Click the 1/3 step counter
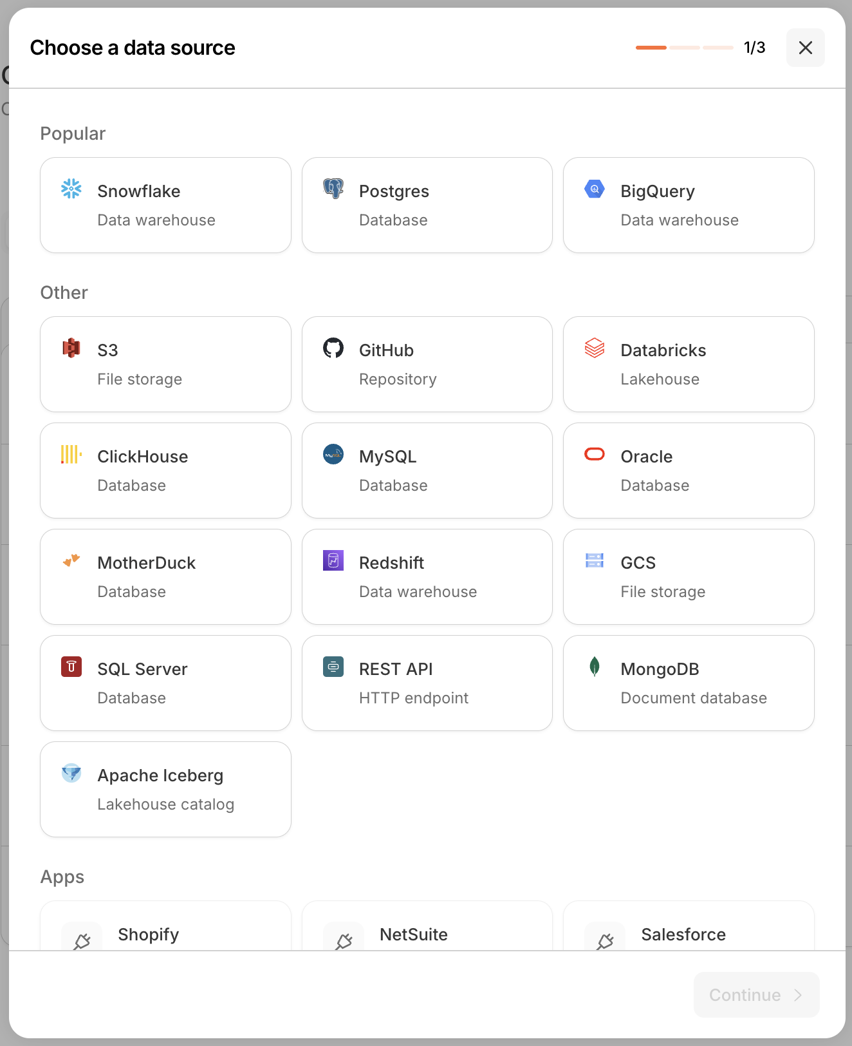The height and width of the screenshot is (1046, 852). (x=755, y=48)
